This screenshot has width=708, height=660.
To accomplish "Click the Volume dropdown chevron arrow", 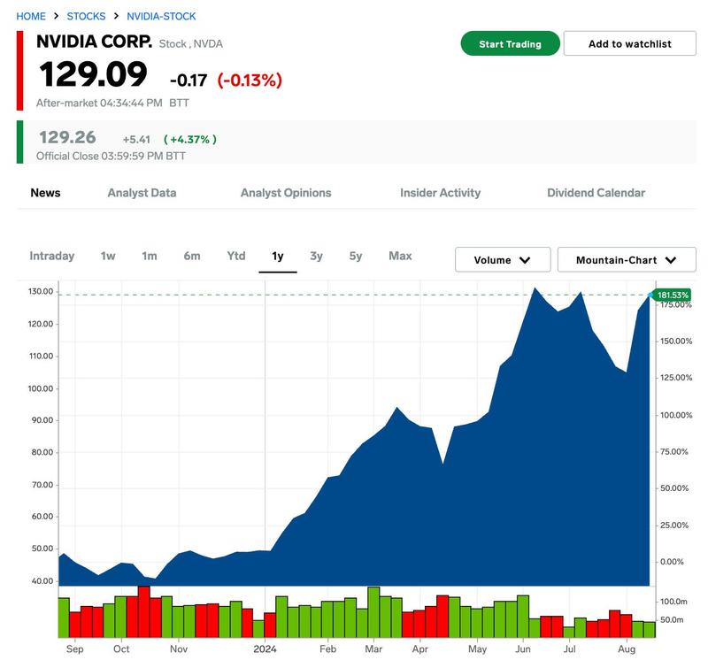I will (x=525, y=260).
